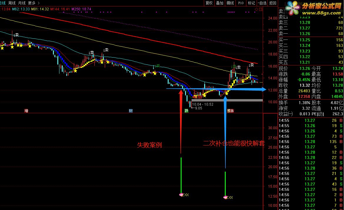Screen dimensions: 344x210
Task: Click the red window-layout icon above the chart
Action: click(x=261, y=9)
